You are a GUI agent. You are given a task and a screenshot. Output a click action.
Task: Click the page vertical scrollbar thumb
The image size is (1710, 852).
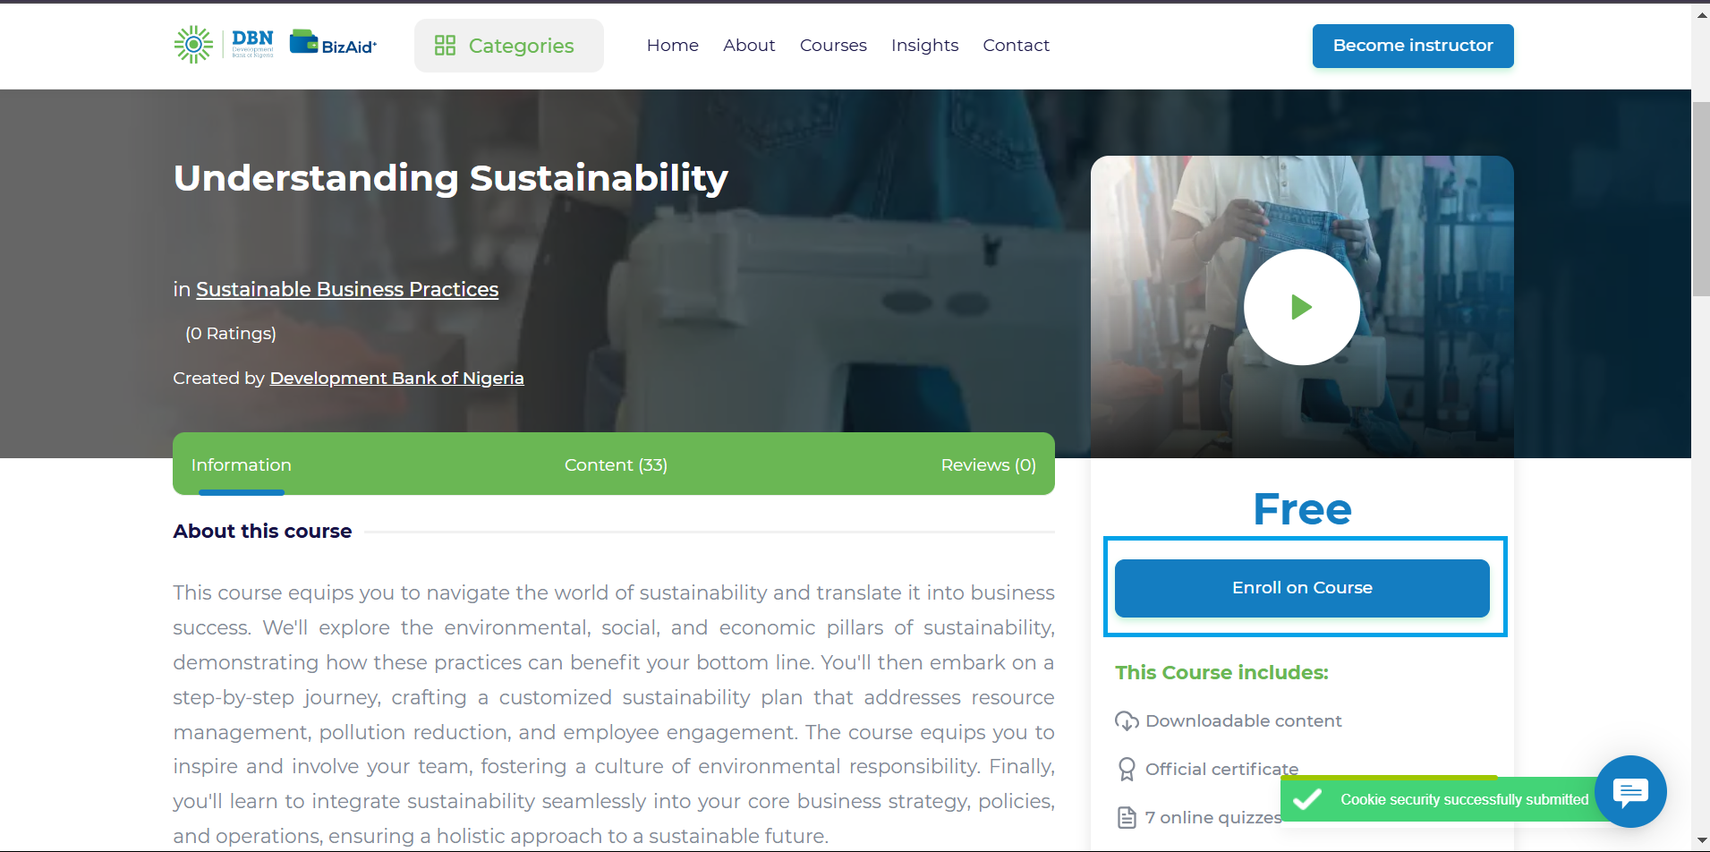1700,199
